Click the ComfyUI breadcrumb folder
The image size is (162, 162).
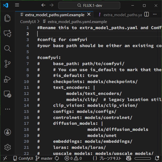click(28, 22)
